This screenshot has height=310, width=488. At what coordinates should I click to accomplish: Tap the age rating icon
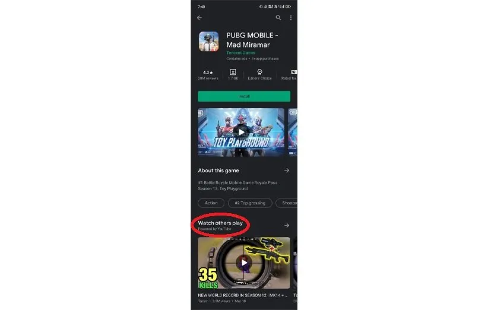(293, 72)
